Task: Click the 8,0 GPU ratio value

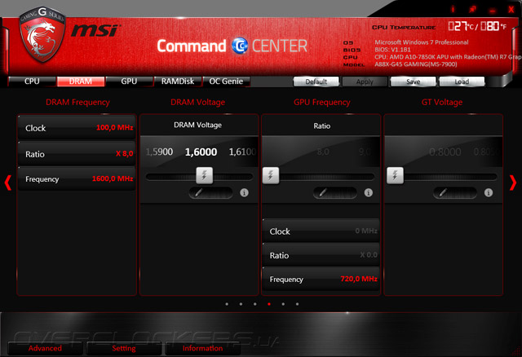Action: tap(323, 152)
